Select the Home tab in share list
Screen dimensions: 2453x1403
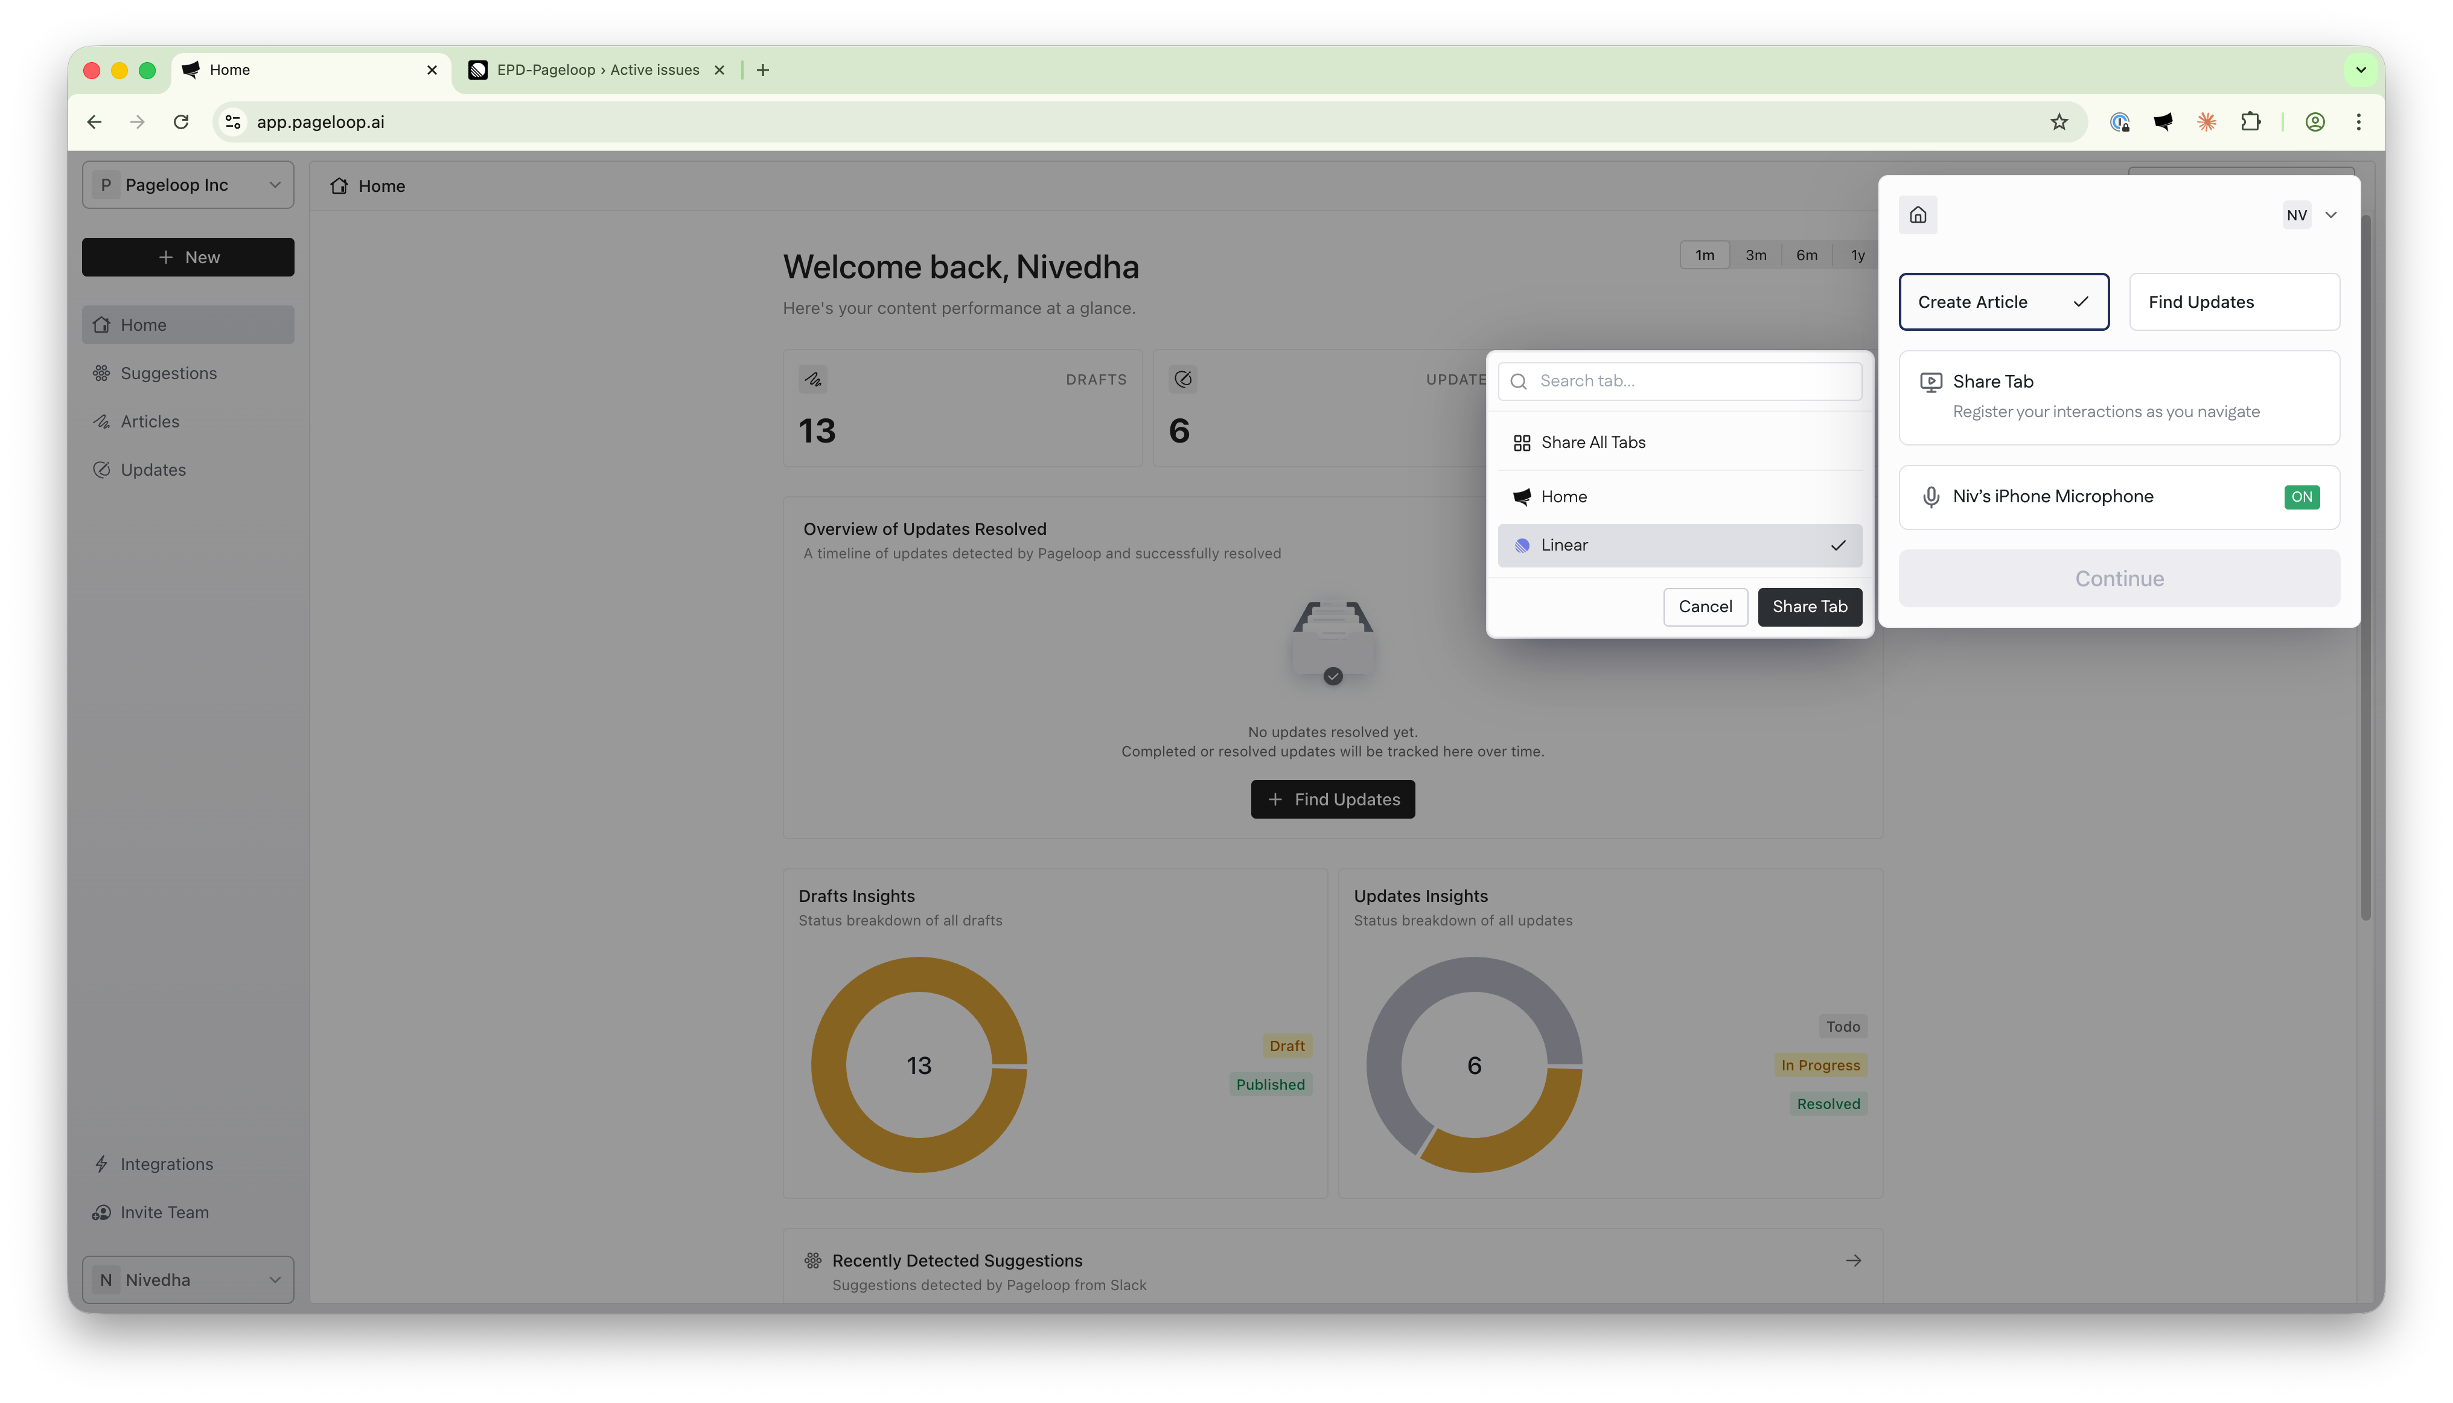[x=1679, y=496]
